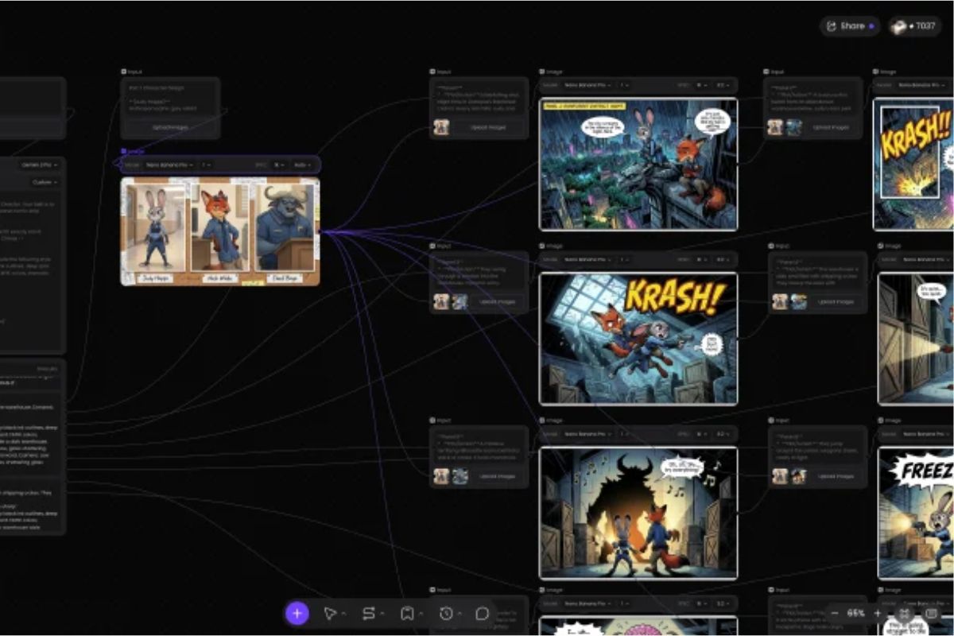The width and height of the screenshot is (954, 636).
Task: Select the KRASH! skylight comic panel image
Action: click(x=638, y=339)
